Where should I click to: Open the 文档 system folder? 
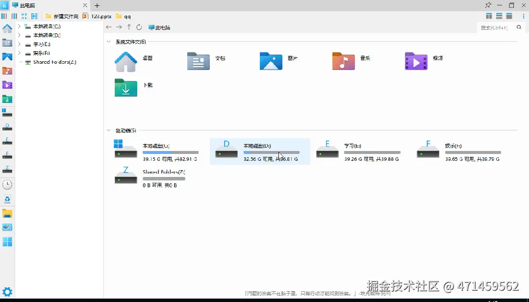coord(206,61)
